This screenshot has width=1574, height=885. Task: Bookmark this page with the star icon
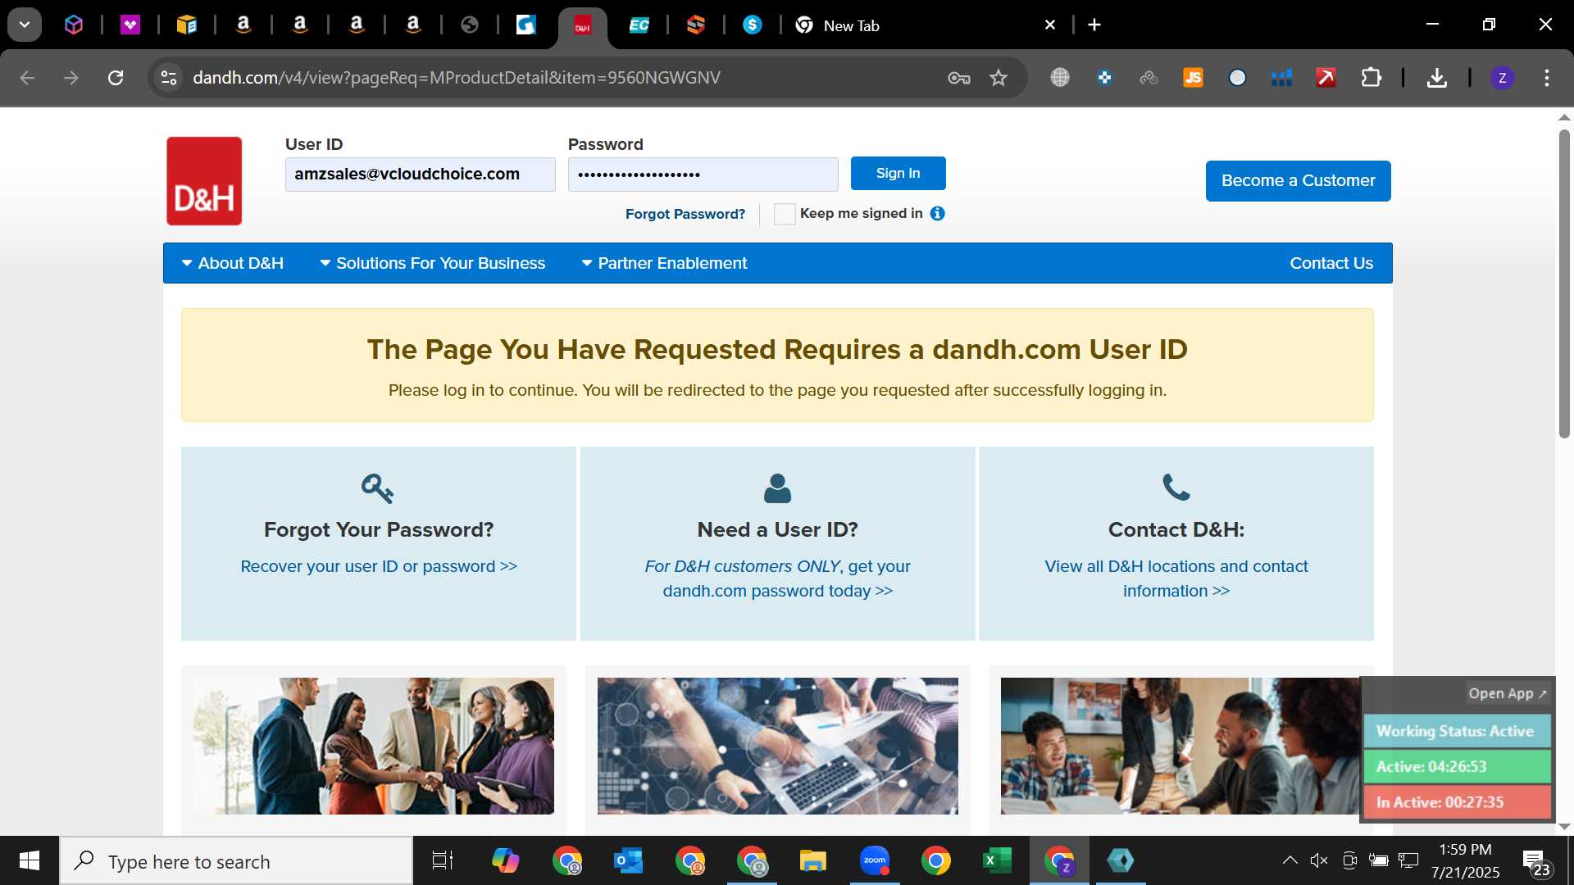click(x=998, y=78)
